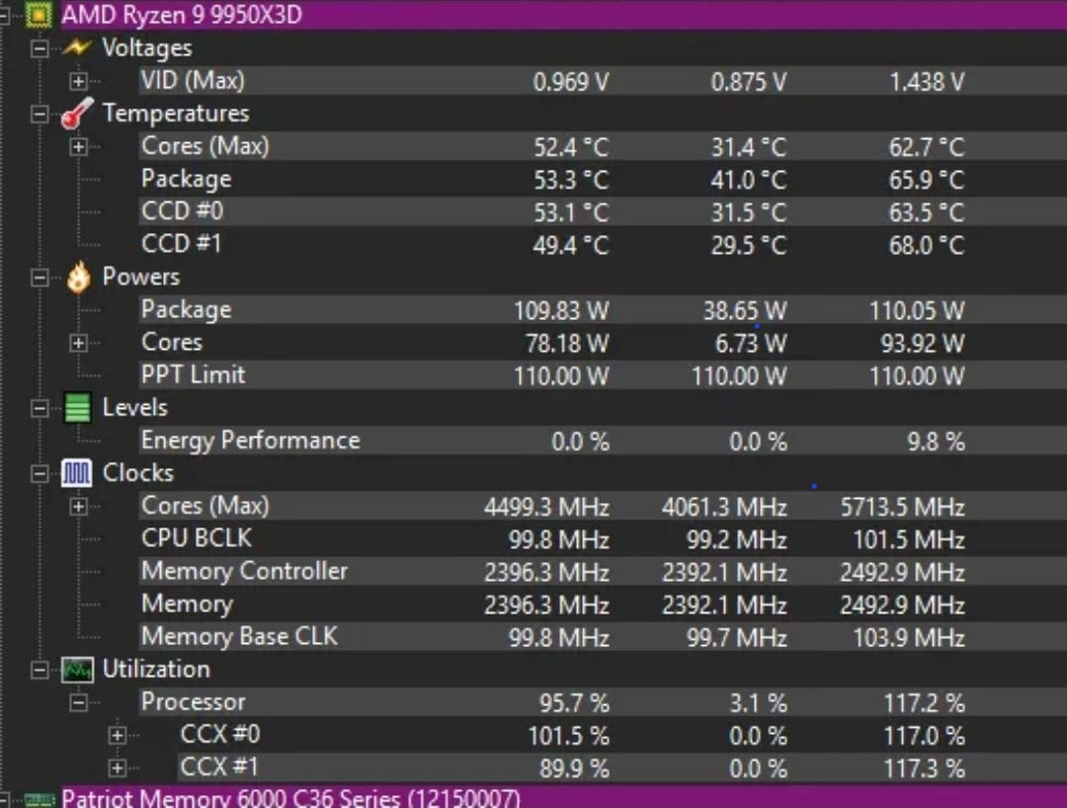The width and height of the screenshot is (1067, 808).
Task: Select the Energy Performance row
Action: point(603,440)
